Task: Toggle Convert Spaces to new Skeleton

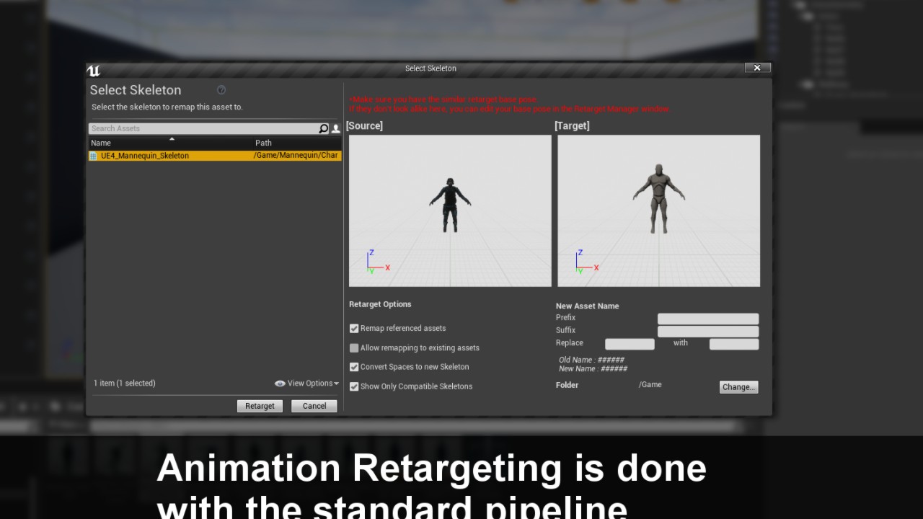Action: click(354, 367)
